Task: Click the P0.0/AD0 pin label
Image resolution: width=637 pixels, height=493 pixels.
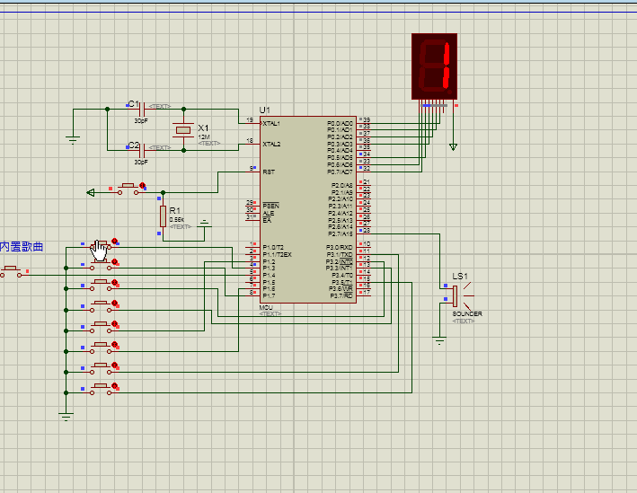Action: (x=340, y=123)
